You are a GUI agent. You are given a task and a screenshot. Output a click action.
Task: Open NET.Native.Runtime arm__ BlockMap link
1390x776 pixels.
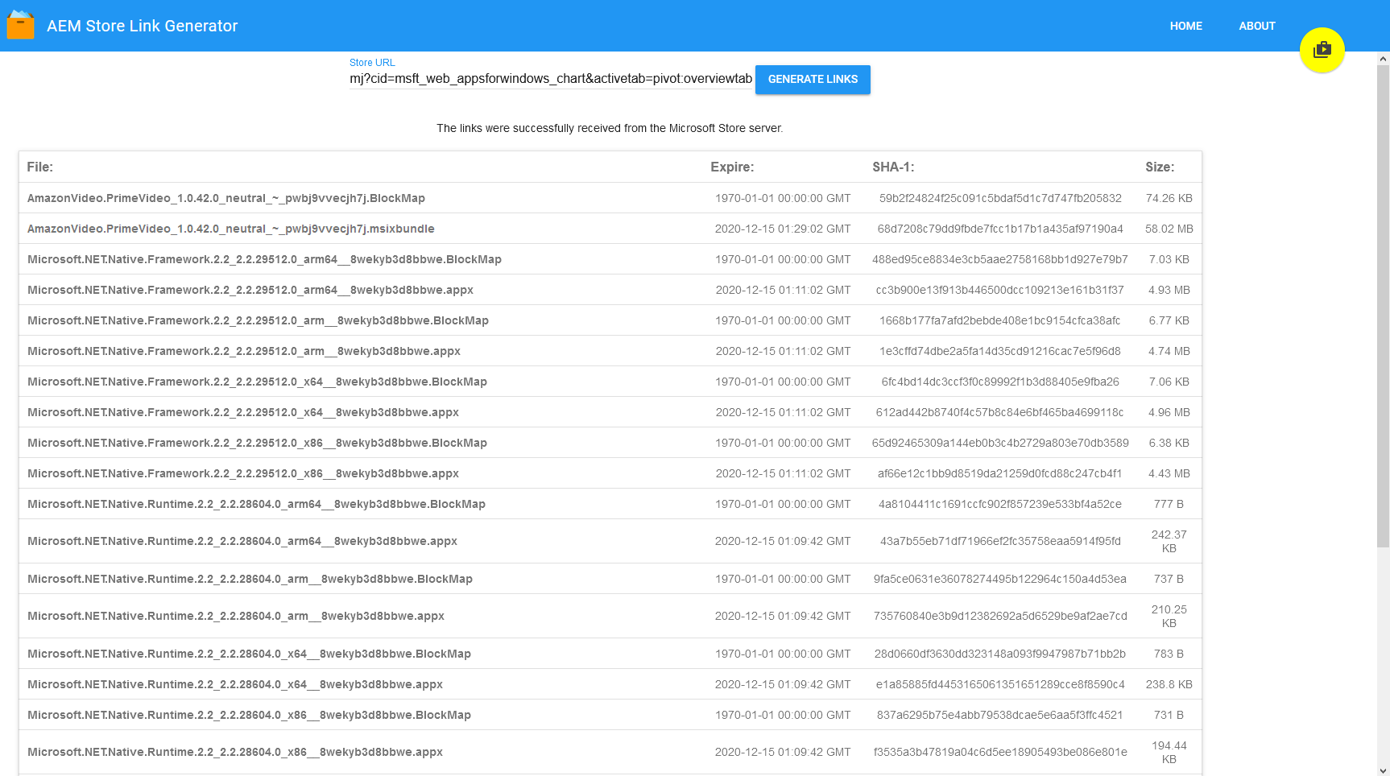coord(250,579)
